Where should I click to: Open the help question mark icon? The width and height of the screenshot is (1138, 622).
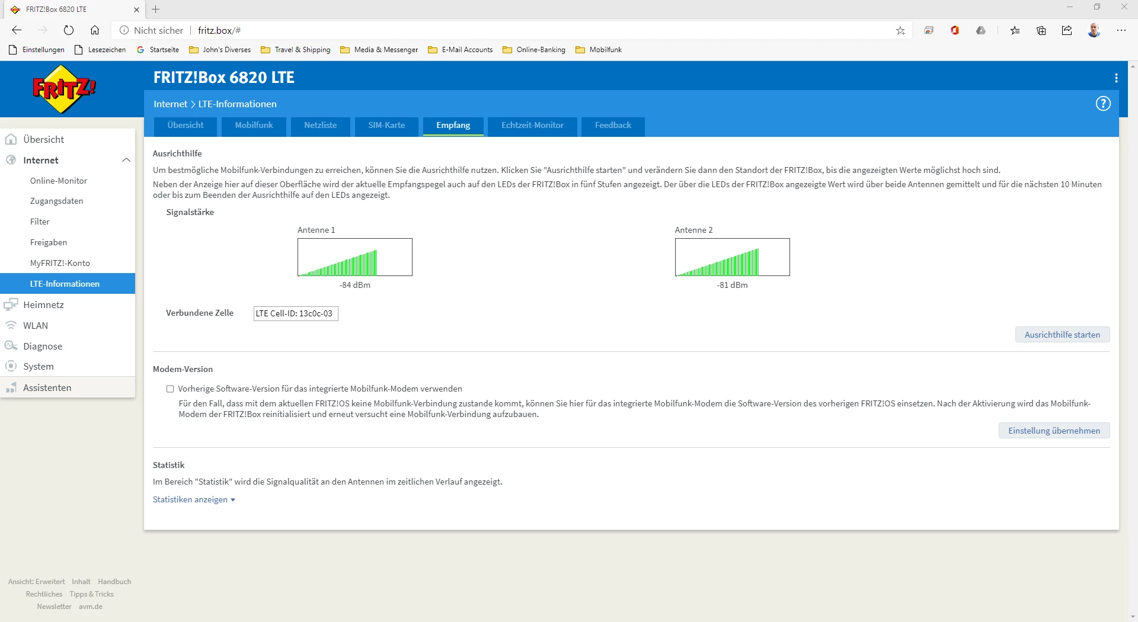coord(1103,104)
